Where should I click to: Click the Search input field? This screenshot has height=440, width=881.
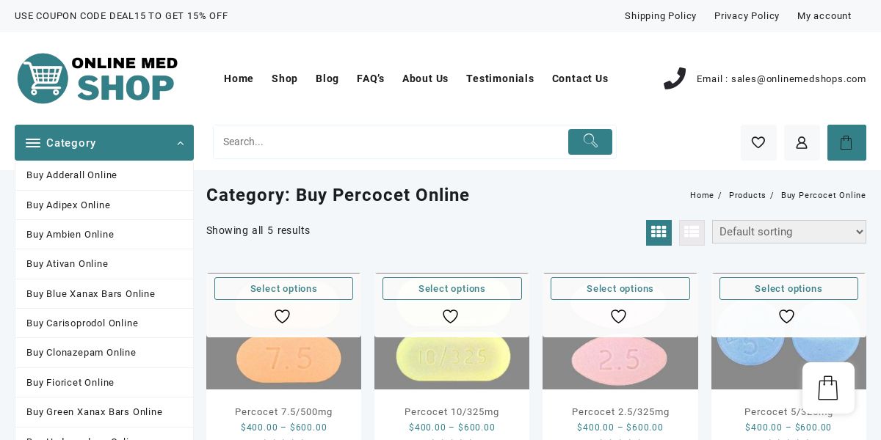[389, 142]
